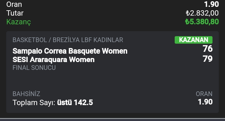225x121 pixels.
Task: Click the green Kazanç label
Action: (x=18, y=22)
